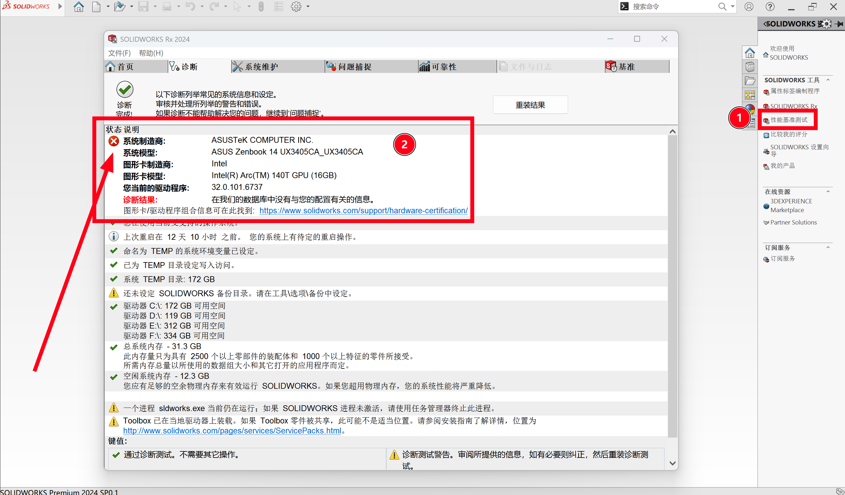Open the File Explorer tab icon
Image resolution: width=845 pixels, height=495 pixels.
click(x=750, y=81)
